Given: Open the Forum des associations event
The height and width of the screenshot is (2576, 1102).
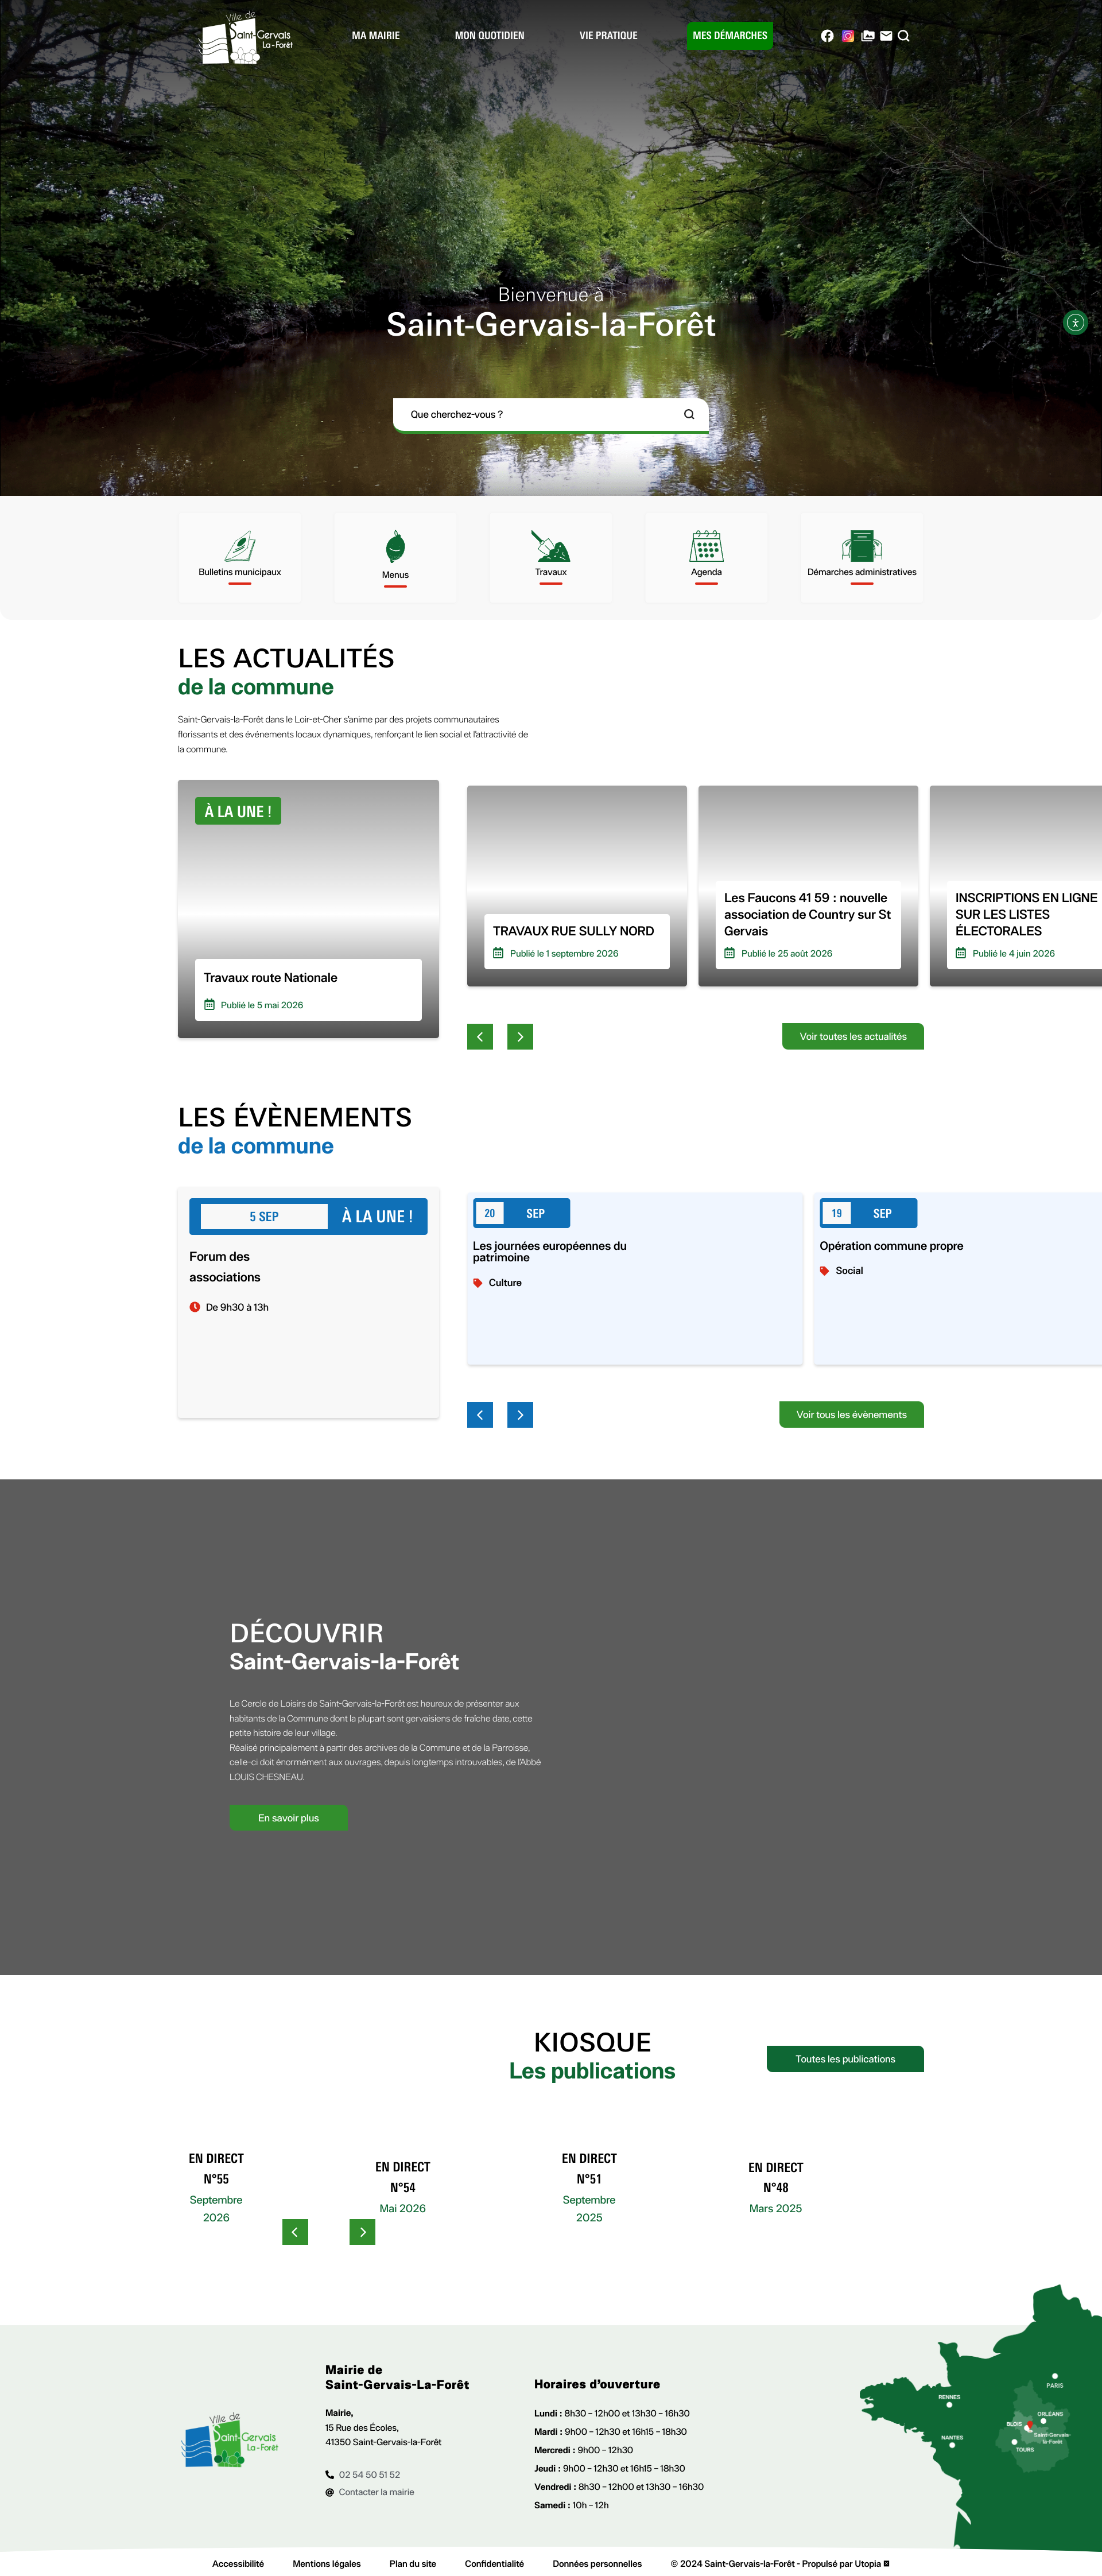Looking at the screenshot, I should pos(308,1302).
